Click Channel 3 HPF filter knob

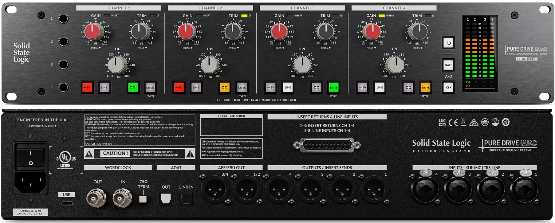[x=302, y=65]
